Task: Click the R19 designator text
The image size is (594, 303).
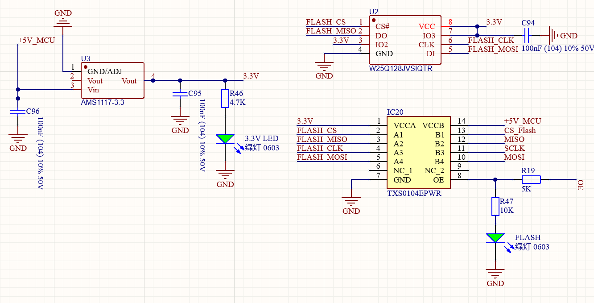Action: [x=528, y=170]
